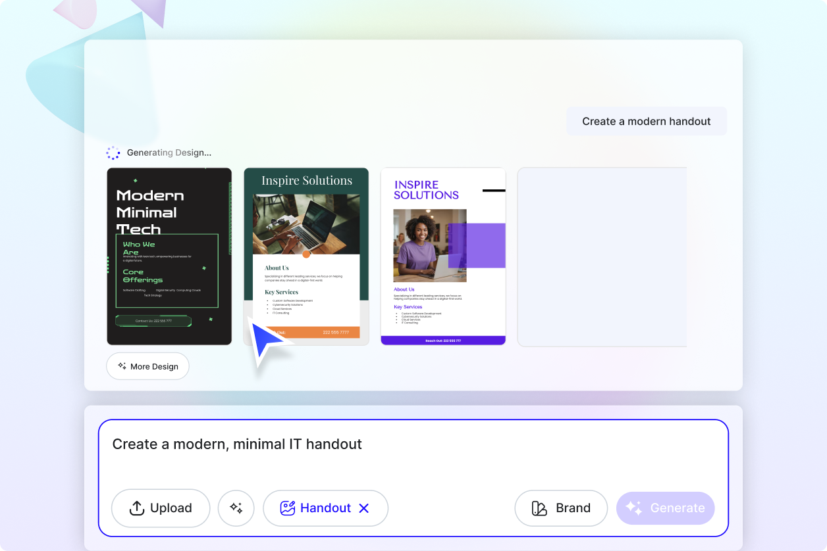Select the Handout chip label
Viewport: 827px width, 551px height.
[x=325, y=508]
